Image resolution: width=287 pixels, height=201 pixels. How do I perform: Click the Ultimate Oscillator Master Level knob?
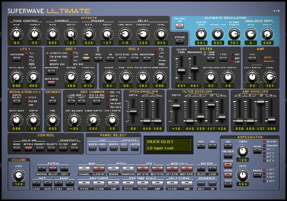[x=201, y=34]
